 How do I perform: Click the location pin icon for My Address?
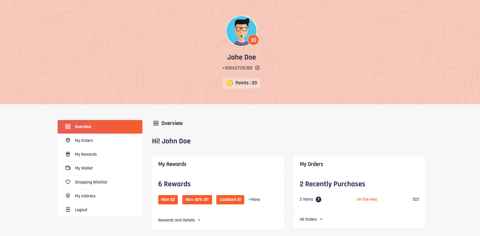point(68,196)
